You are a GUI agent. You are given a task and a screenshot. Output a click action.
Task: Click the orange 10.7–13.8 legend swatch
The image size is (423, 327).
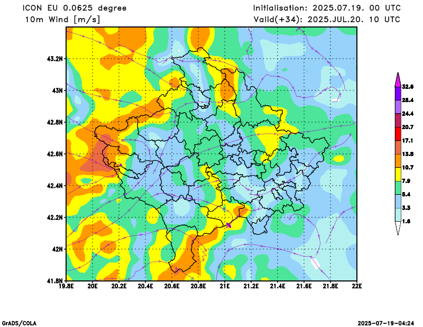398,161
